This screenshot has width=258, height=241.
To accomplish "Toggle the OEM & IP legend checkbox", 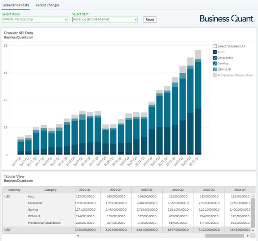I will (214, 69).
